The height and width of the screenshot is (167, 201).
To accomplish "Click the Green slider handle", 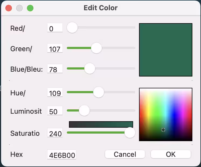I will (x=96, y=48).
